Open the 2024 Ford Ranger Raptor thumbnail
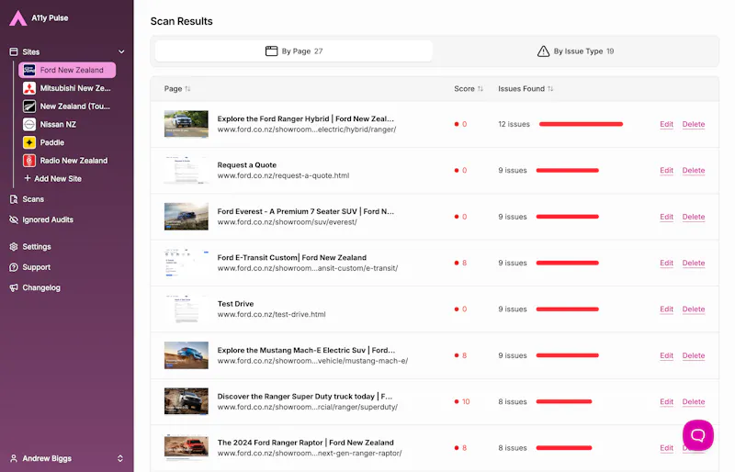 (x=187, y=447)
